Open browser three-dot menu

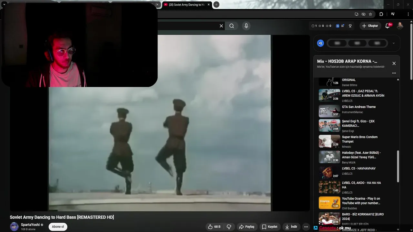tap(408, 14)
